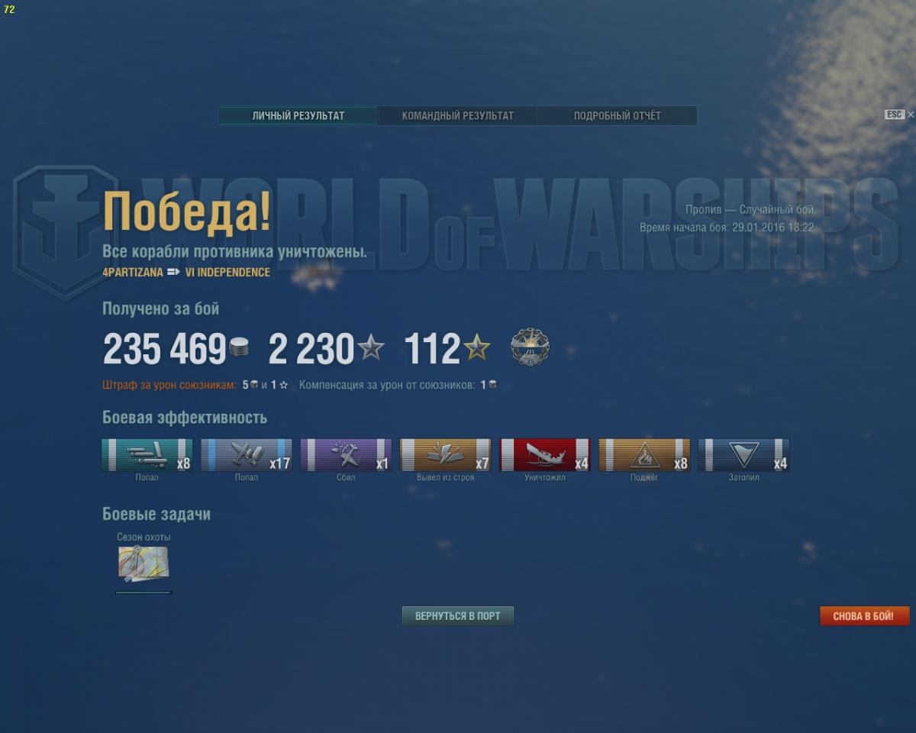Select the flooding ribbon x4
This screenshot has width=916, height=733.
click(743, 455)
